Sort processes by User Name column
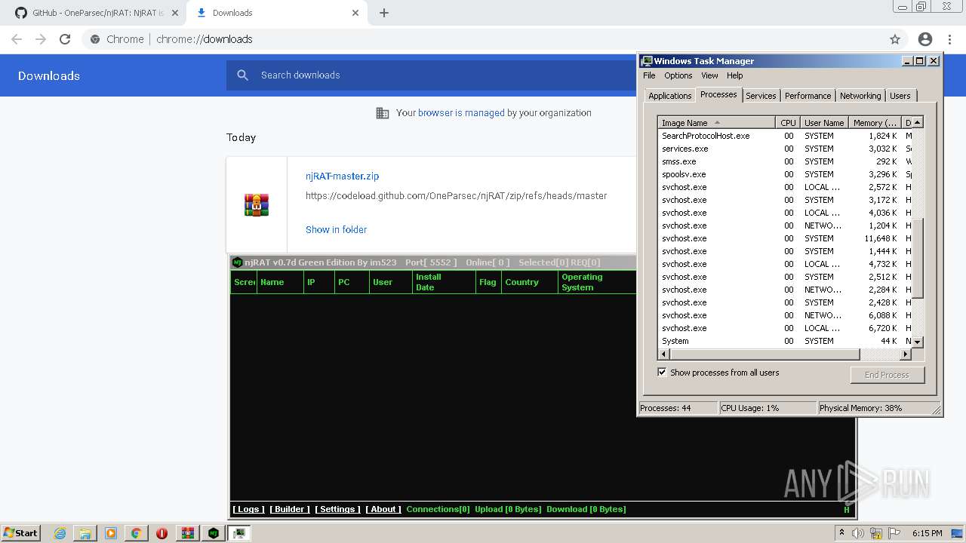This screenshot has height=543, width=966. 824,123
